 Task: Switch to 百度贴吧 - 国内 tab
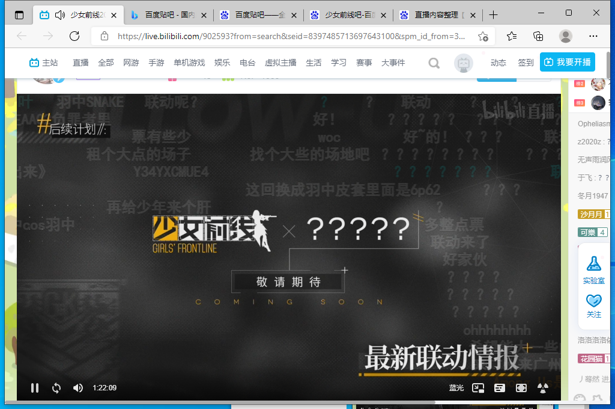click(170, 15)
